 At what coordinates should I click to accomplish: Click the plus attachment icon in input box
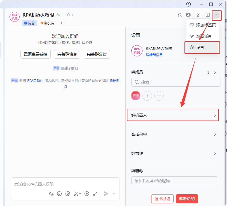(x=87, y=194)
